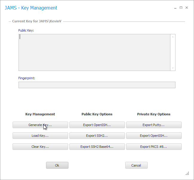194x180 pixels.
Task: Click the 'Current Key for JAMS\KevinV' label
Action: click(37, 21)
